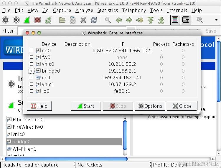The width and height of the screenshot is (221, 168).
Task: Open the Telephony menu
Action: coord(134,10)
